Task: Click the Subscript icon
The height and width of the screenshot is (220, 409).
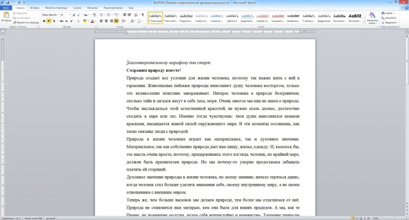Action: click(66, 21)
